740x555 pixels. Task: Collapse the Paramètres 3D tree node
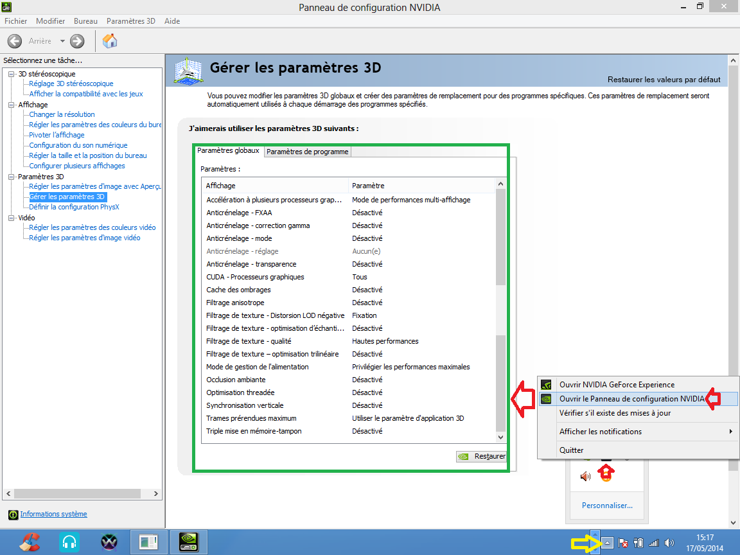click(12, 177)
